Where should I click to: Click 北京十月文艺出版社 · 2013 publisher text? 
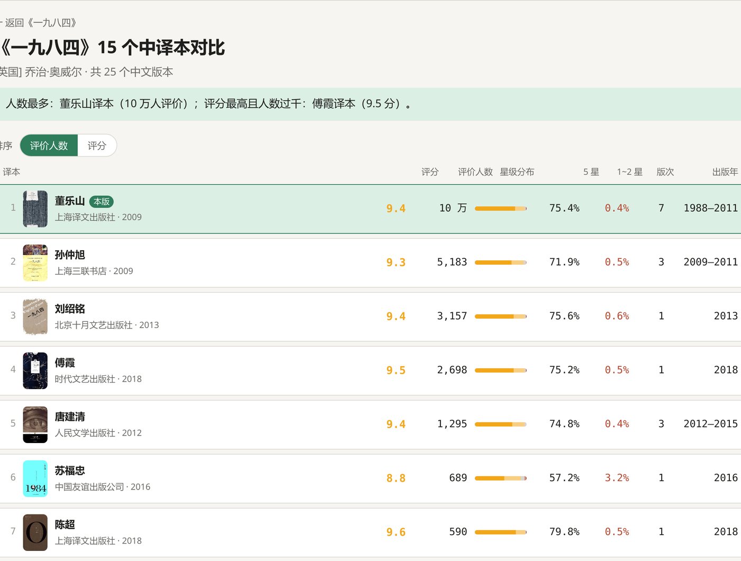107,325
